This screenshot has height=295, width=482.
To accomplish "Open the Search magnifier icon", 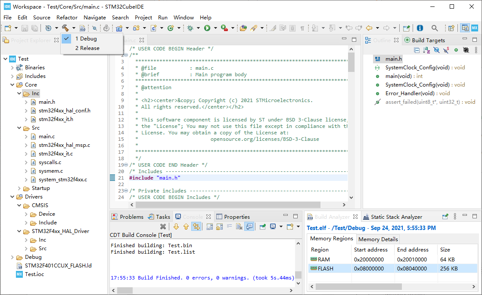I will pos(435,28).
